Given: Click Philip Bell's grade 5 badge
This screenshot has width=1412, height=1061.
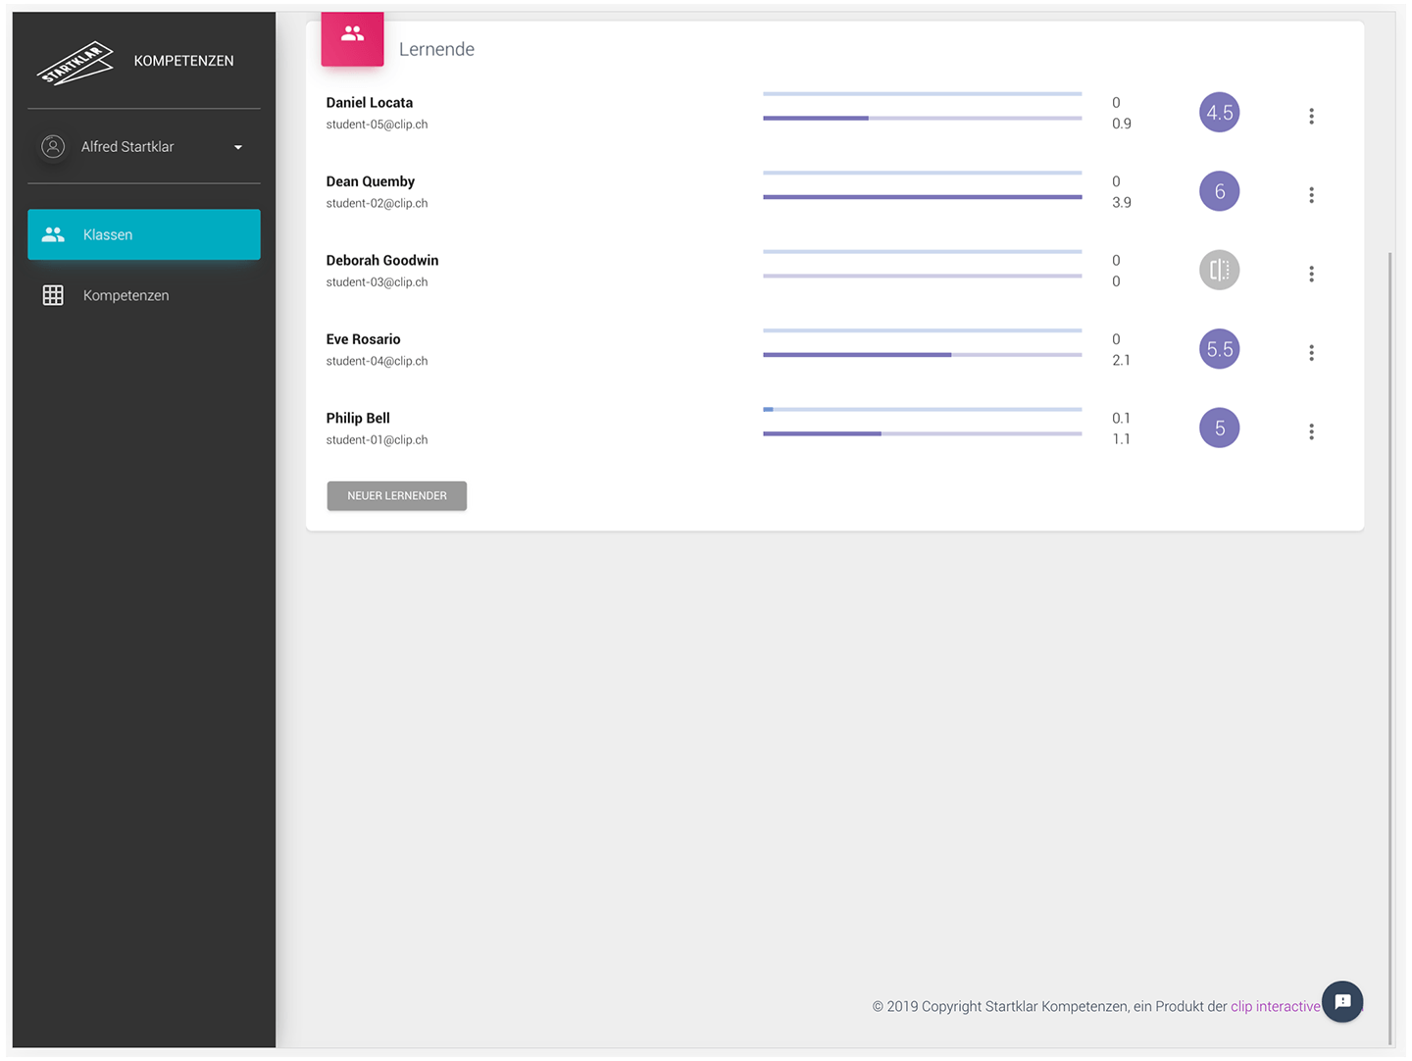Looking at the screenshot, I should coord(1219,428).
